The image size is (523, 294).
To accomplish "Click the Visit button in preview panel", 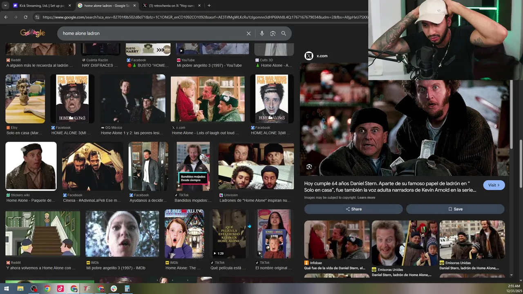I will (494, 185).
